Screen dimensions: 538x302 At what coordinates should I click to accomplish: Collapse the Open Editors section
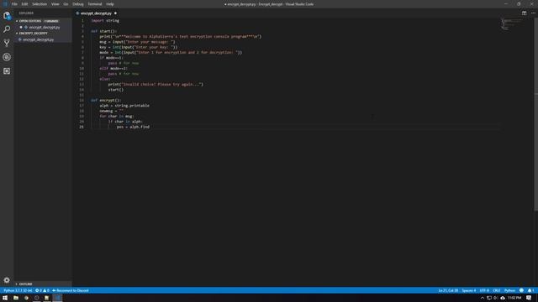[43, 21]
